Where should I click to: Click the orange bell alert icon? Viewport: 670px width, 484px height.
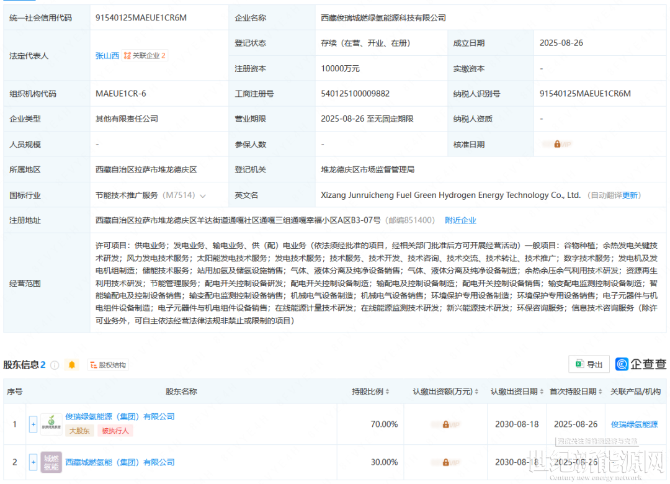click(x=72, y=365)
